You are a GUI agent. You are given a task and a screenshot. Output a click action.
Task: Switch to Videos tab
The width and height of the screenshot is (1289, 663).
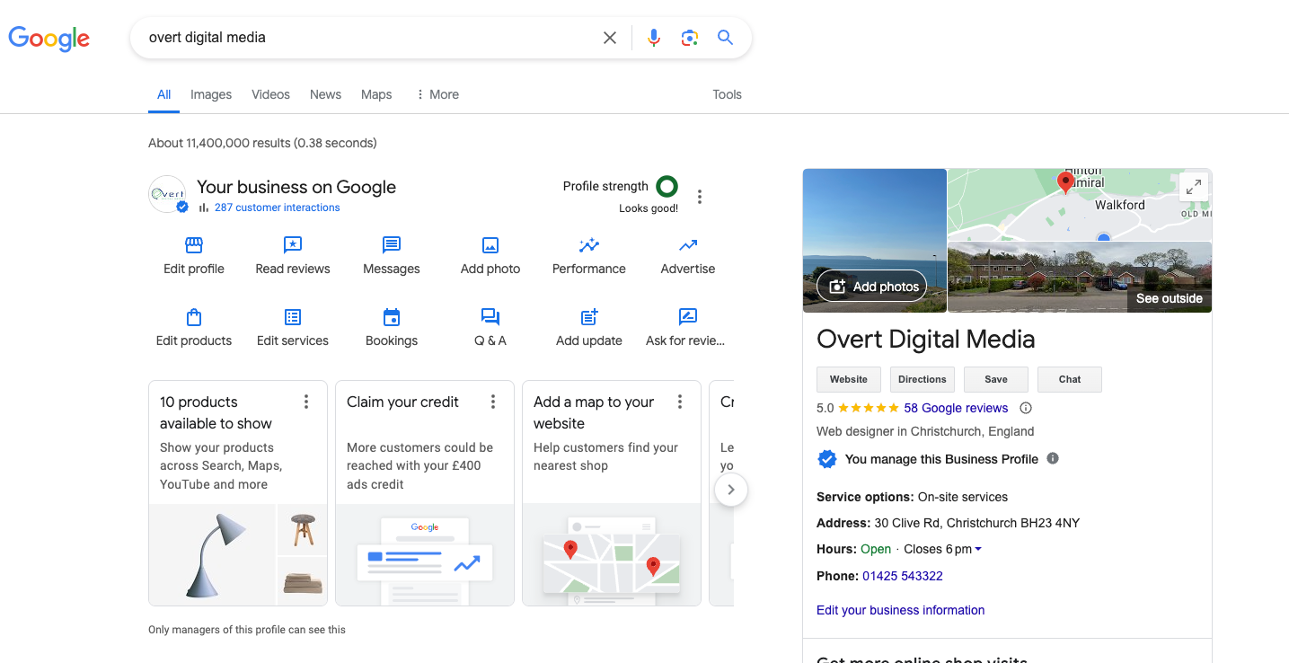[270, 94]
